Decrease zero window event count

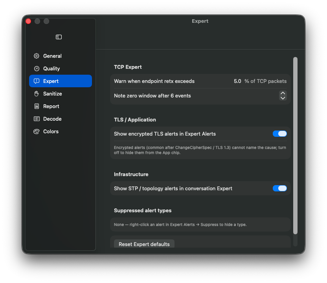pos(283,98)
